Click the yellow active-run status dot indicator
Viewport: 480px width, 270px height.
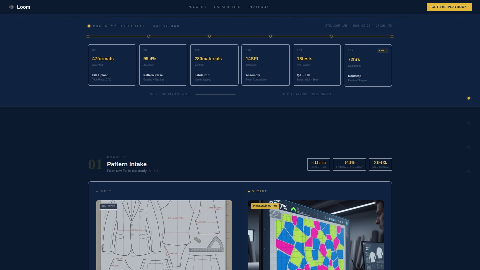(89, 26)
